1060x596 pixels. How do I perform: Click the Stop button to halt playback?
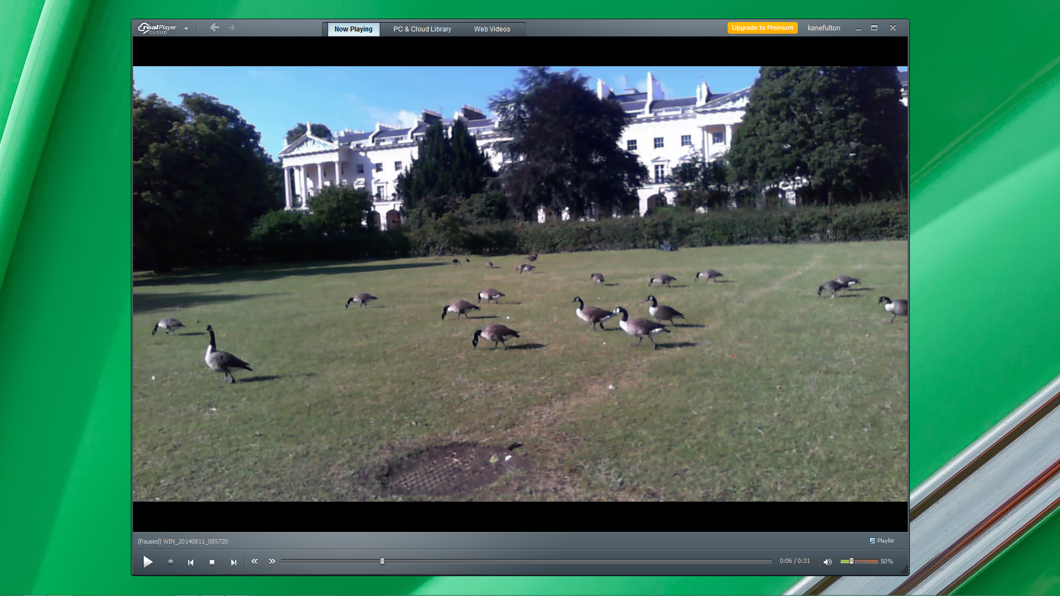(x=212, y=562)
